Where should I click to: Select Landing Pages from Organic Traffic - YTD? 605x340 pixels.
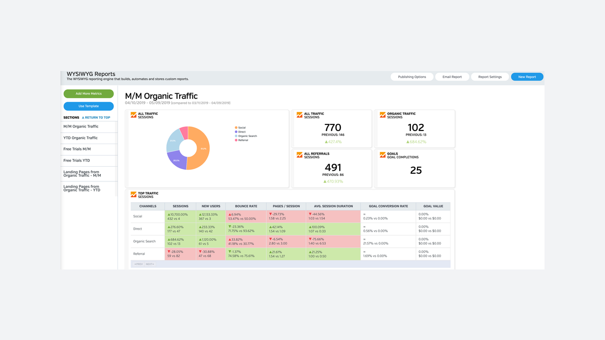(x=89, y=188)
